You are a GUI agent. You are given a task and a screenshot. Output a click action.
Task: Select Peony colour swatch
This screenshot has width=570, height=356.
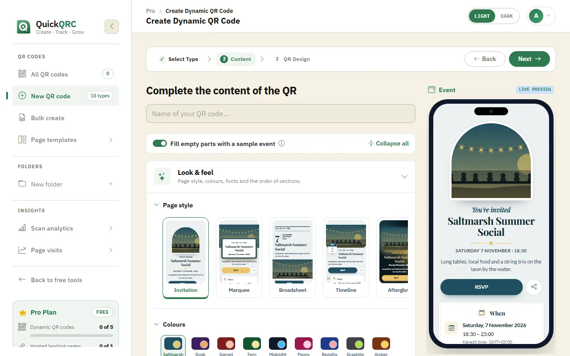pos(304,346)
